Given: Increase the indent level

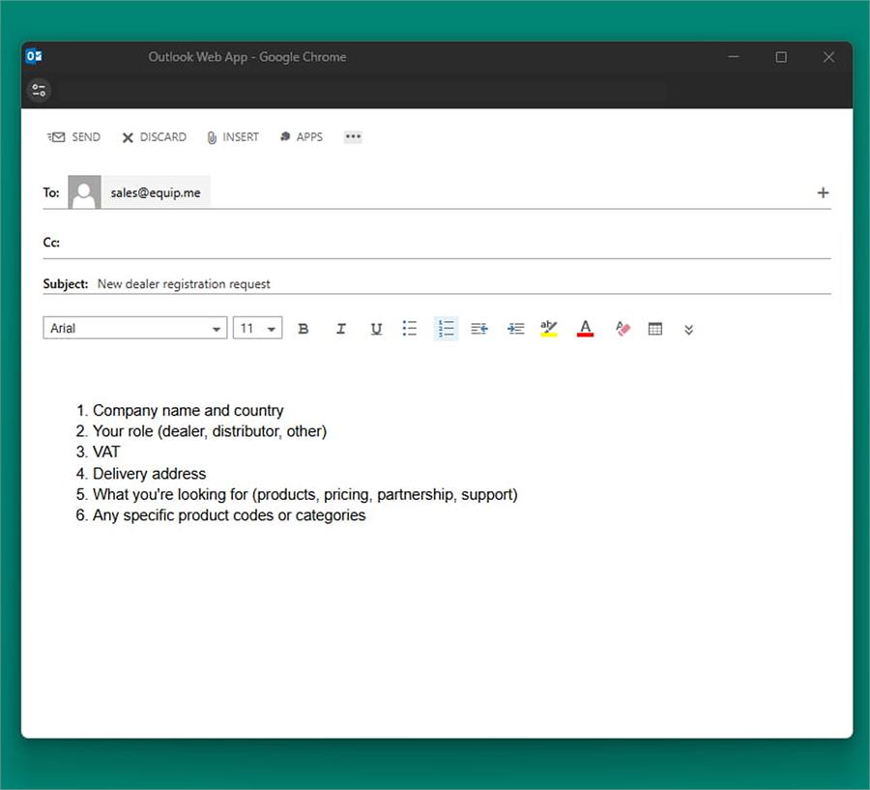Looking at the screenshot, I should click(x=515, y=329).
